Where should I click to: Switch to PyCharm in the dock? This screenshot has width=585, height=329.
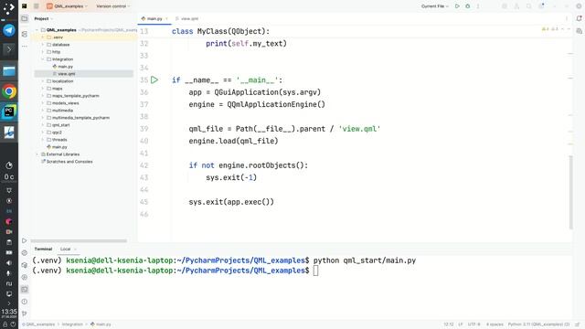pos(9,111)
